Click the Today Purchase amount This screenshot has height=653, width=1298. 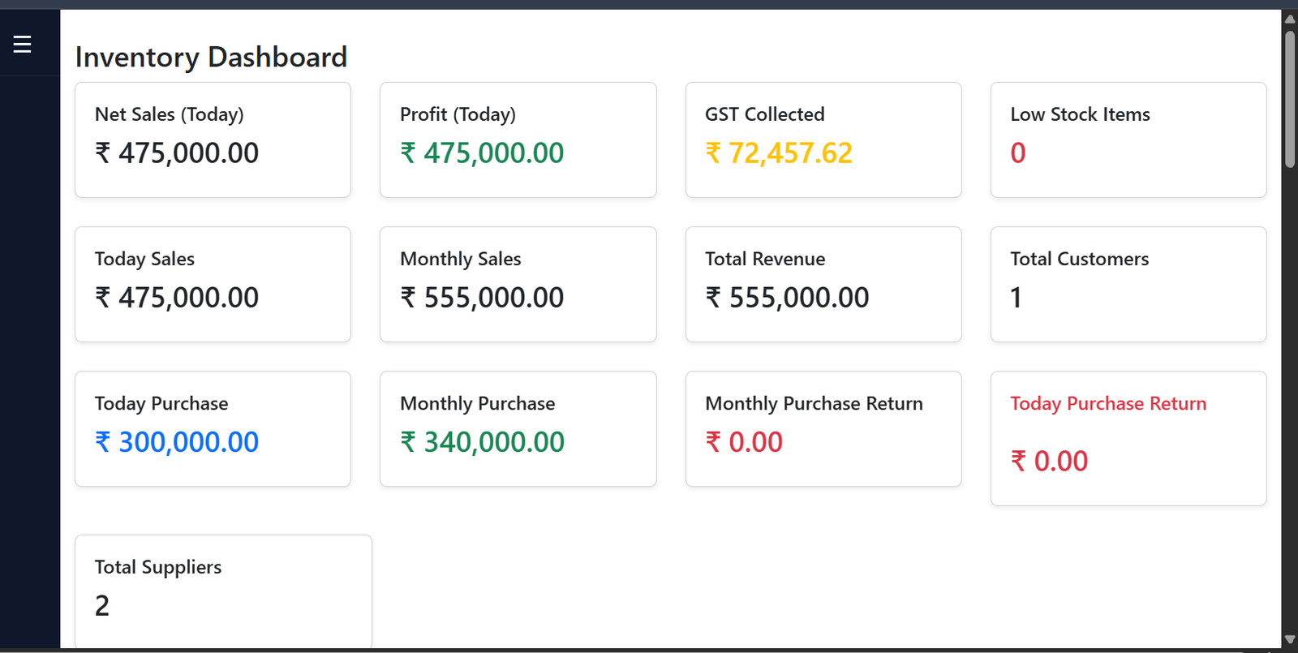pyautogui.click(x=177, y=442)
